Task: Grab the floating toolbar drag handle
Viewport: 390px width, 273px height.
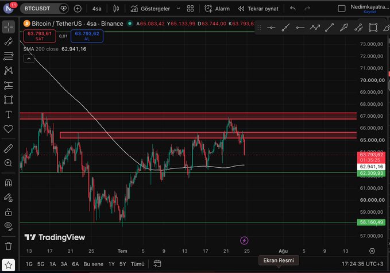Action: (259, 28)
